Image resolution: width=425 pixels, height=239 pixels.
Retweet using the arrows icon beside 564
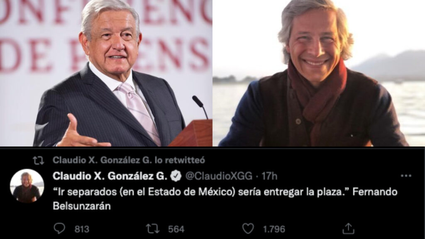153,229
